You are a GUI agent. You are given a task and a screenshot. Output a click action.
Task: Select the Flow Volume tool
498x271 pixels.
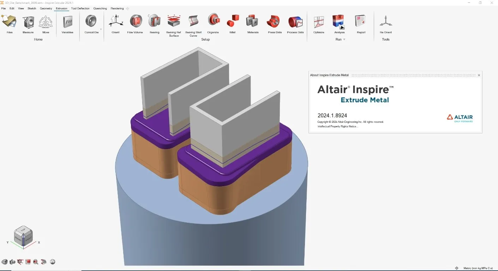135,24
